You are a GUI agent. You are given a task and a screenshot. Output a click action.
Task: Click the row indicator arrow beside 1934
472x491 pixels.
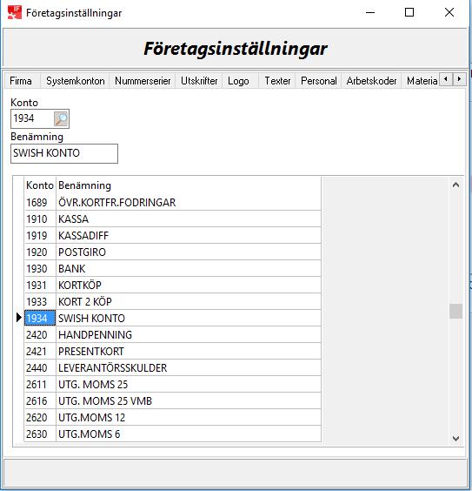pos(19,318)
